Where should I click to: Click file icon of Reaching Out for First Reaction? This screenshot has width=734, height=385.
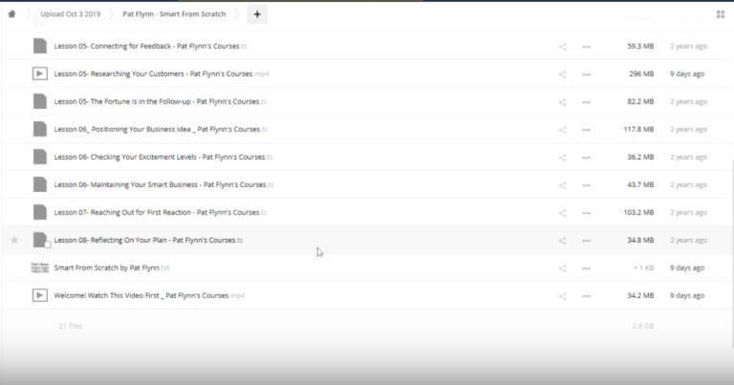click(40, 212)
